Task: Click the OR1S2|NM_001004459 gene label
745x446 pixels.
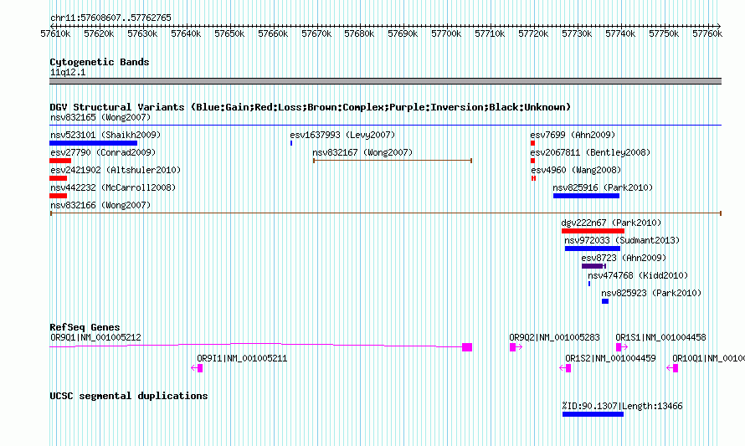Action: coord(610,359)
